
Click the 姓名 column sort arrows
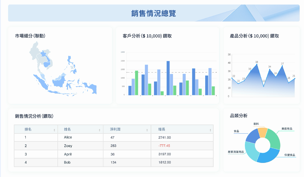(x=99, y=130)
